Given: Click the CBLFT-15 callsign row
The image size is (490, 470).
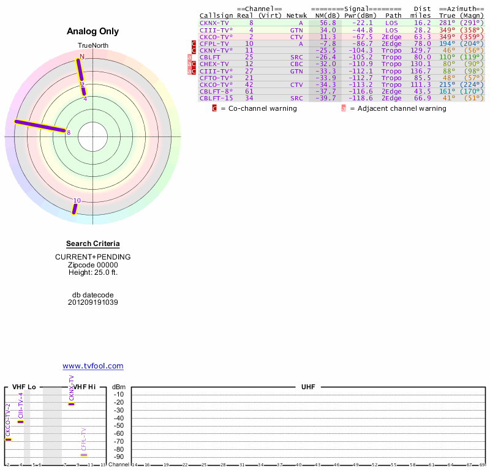Looking at the screenshot, I should click(x=216, y=98).
